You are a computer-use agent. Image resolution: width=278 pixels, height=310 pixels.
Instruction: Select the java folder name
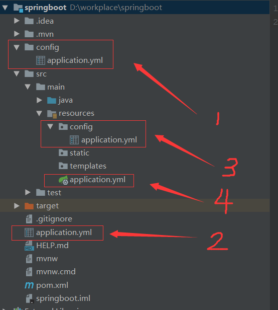pos(65,100)
